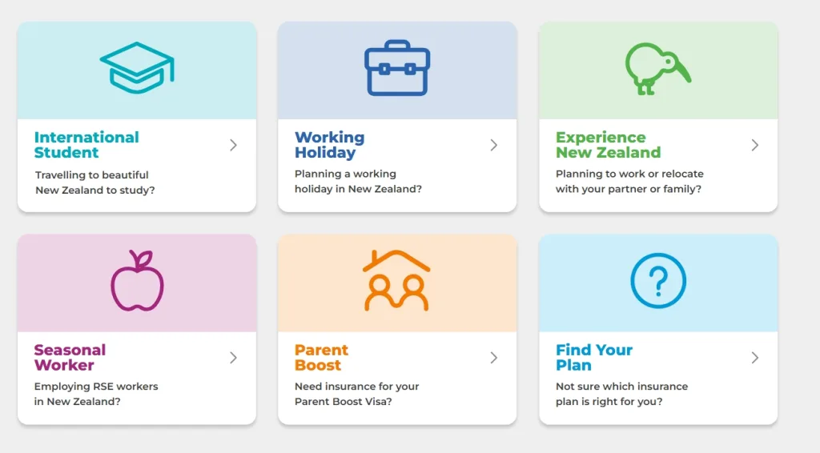
Task: Open Seasonal Worker chevron arrow
Action: click(233, 358)
